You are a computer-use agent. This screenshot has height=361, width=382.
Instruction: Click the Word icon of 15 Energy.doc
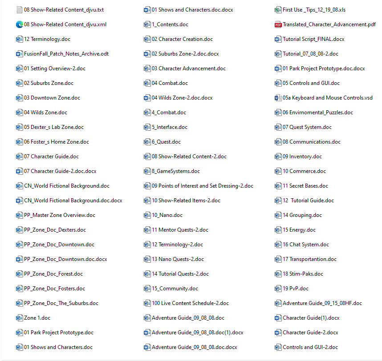[278, 230]
